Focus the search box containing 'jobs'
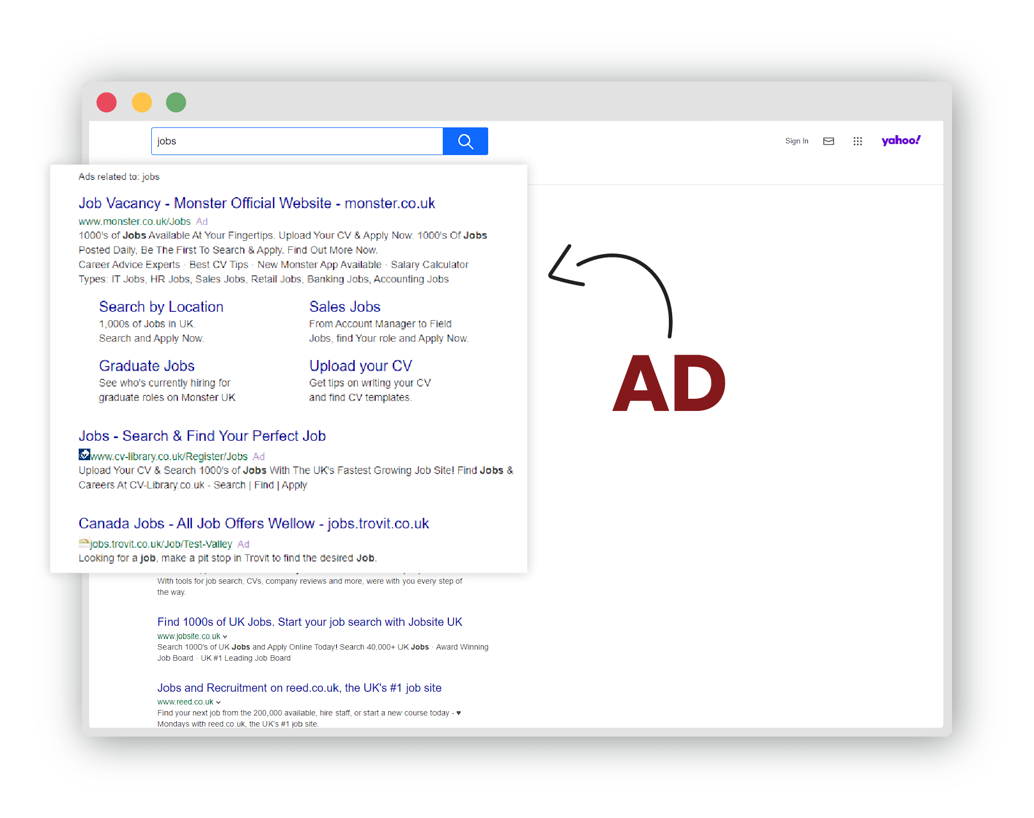This screenshot has height=818, width=1034. coord(297,141)
